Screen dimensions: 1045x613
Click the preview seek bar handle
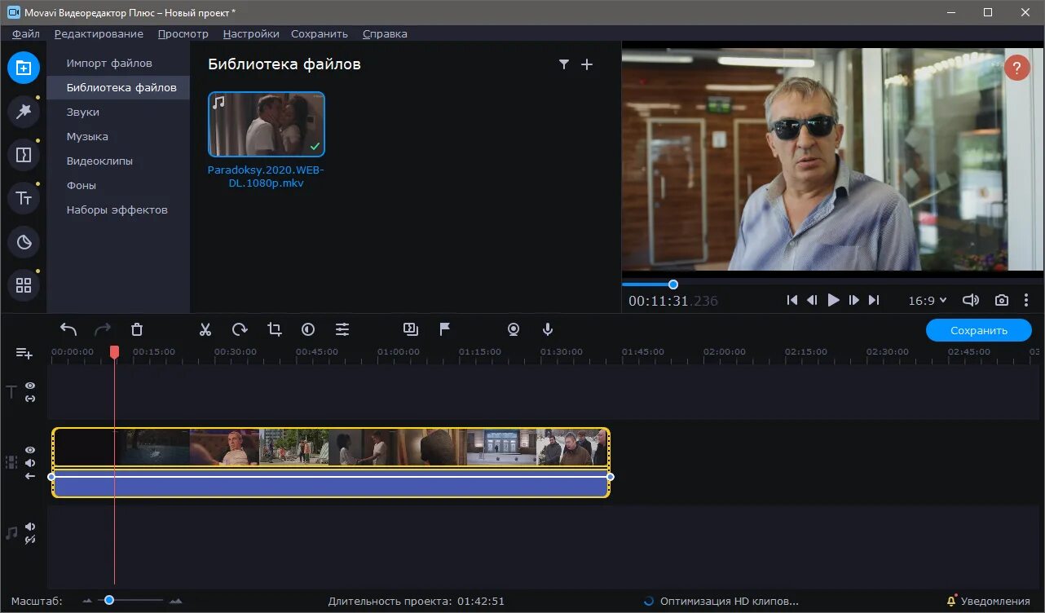[673, 284]
